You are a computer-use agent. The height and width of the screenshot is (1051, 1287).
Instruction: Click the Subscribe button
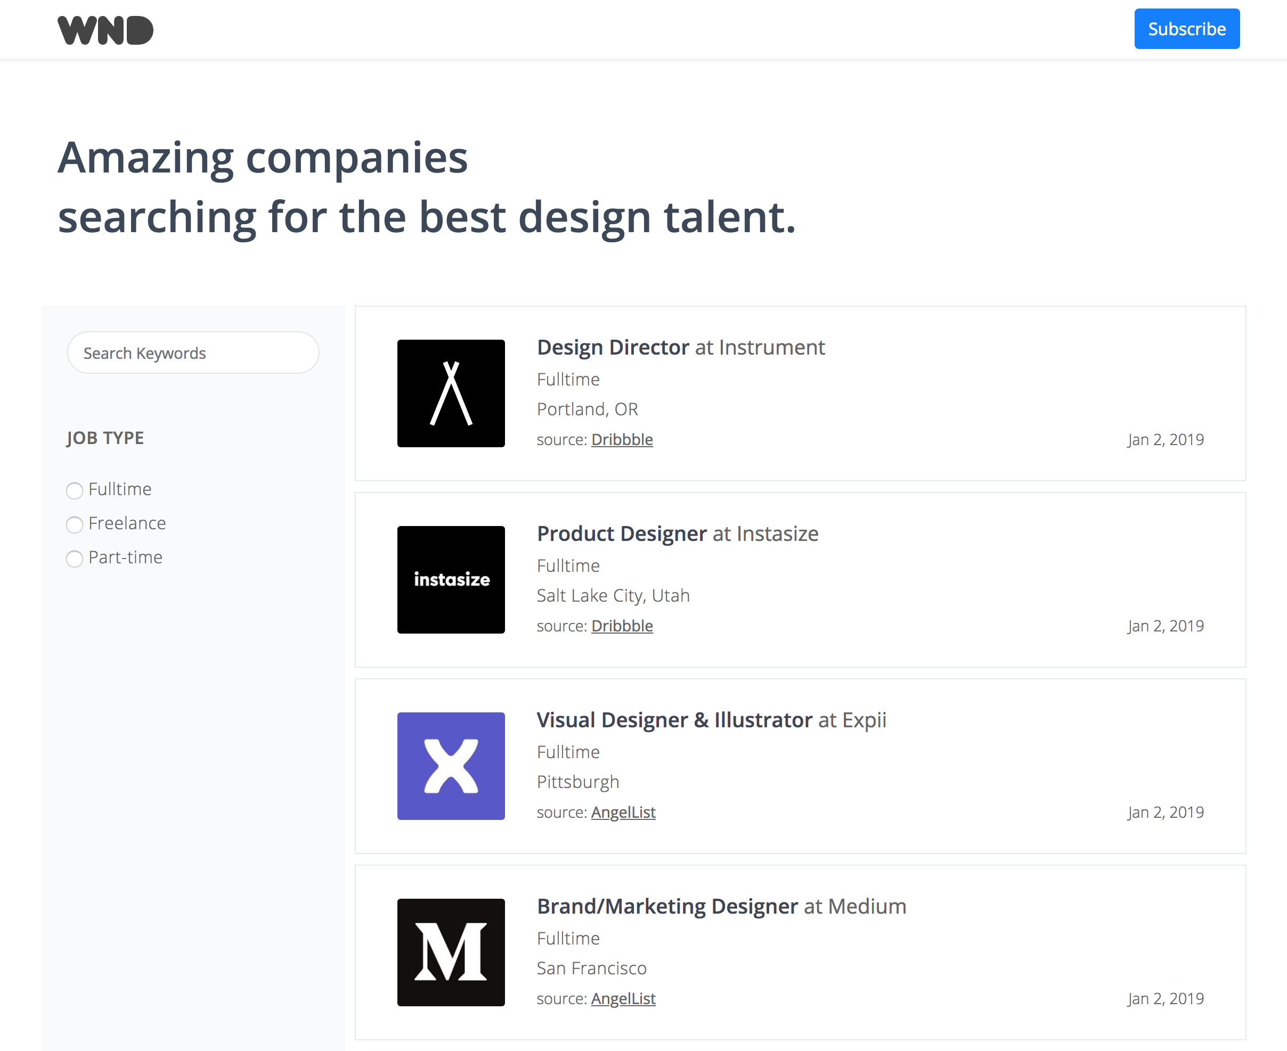(1186, 28)
